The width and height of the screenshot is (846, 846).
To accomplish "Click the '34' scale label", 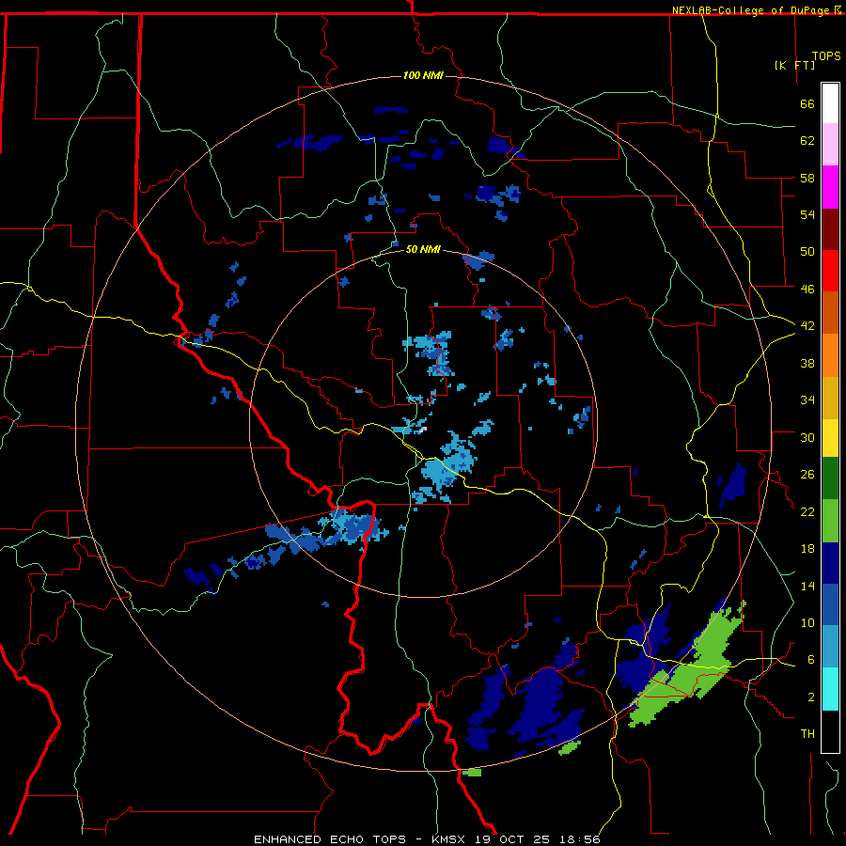I will tap(807, 400).
